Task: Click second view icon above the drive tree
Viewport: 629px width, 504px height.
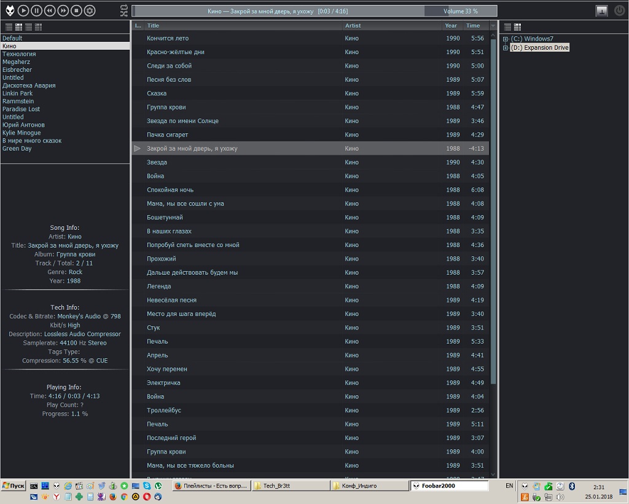Action: tap(517, 27)
